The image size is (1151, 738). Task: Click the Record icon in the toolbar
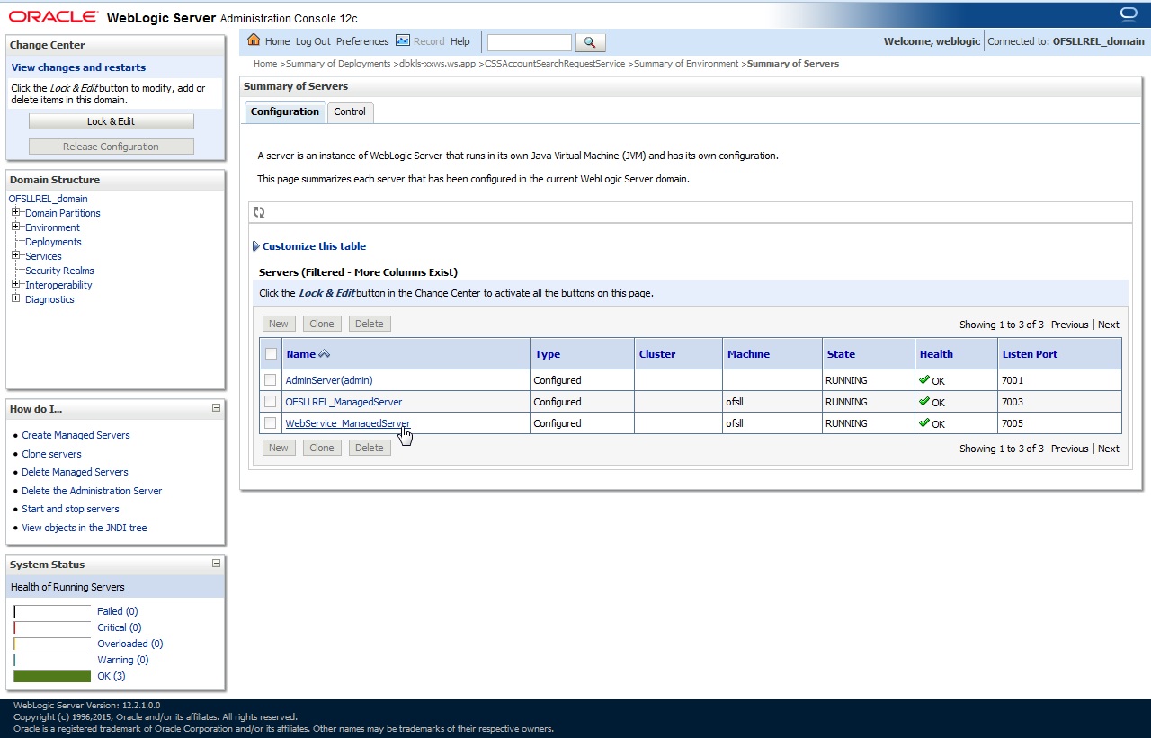point(403,40)
